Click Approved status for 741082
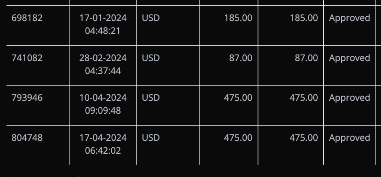 (349, 59)
